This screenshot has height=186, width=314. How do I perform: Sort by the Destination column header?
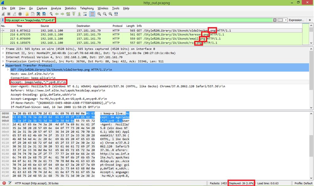click(x=83, y=26)
